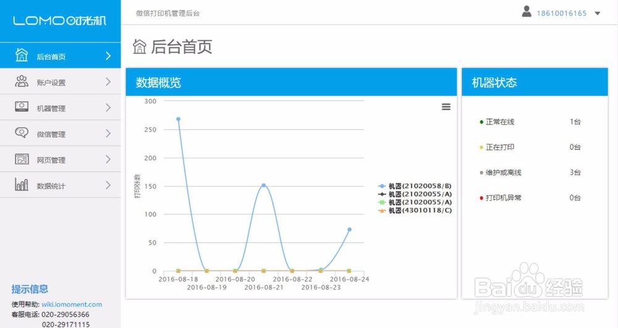Open the 机器管理 menu item
The height and width of the screenshot is (328, 618).
[x=61, y=107]
